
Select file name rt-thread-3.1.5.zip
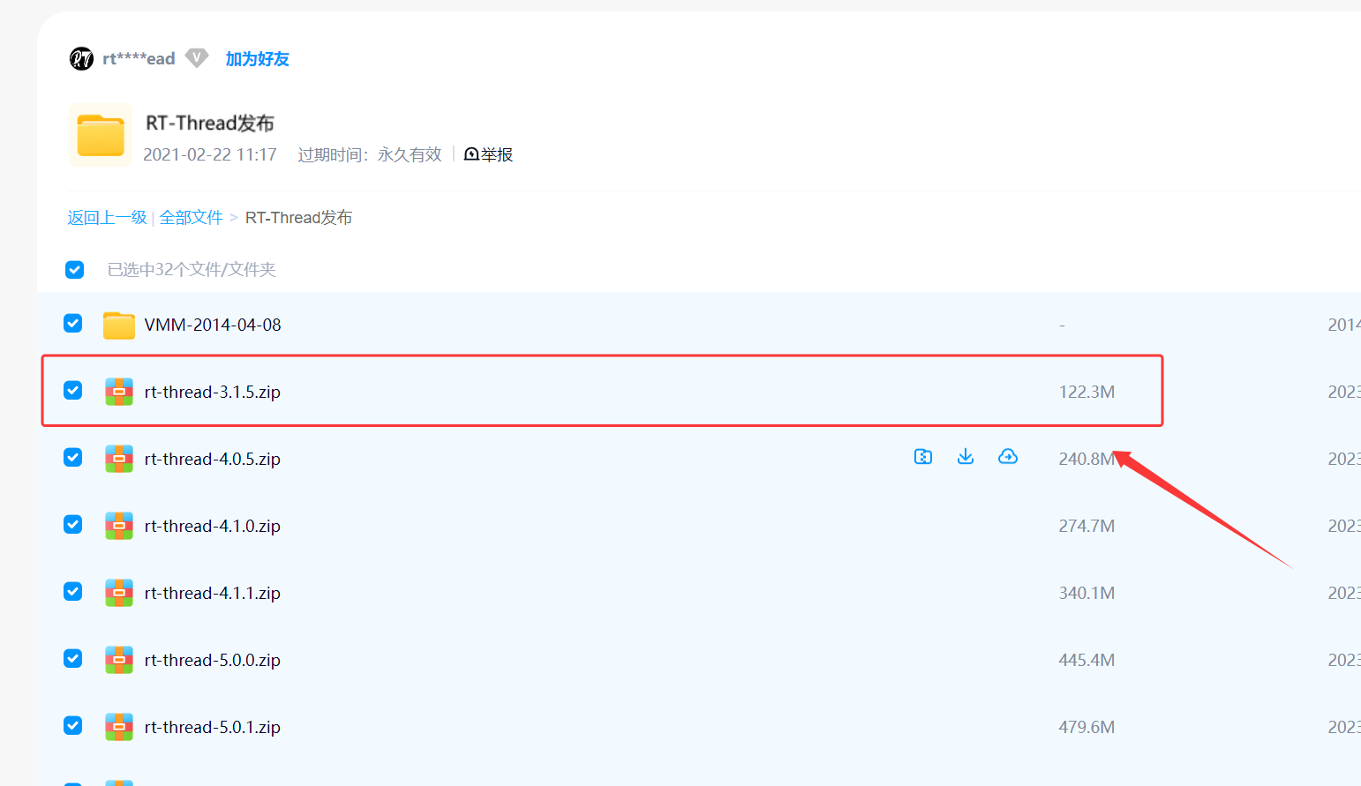pyautogui.click(x=213, y=392)
